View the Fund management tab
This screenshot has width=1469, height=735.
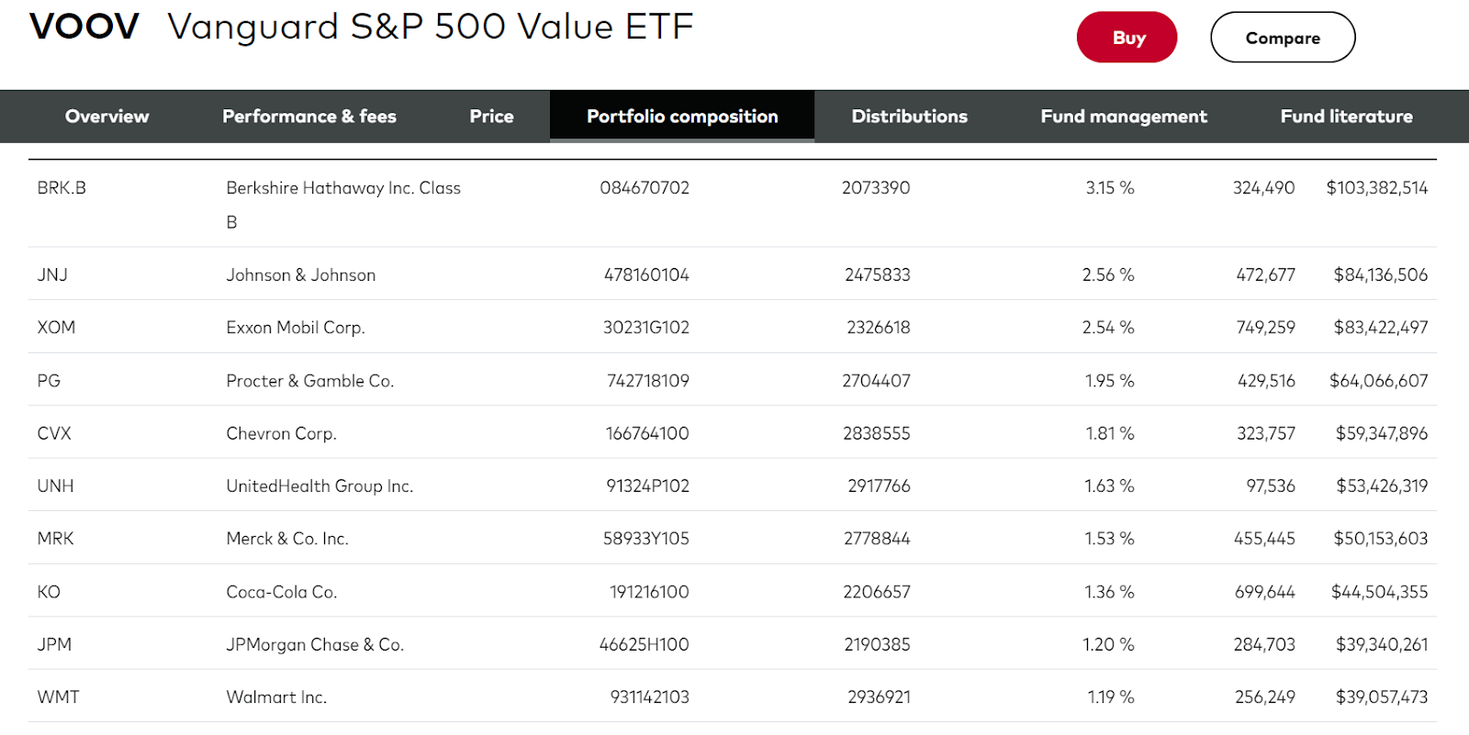point(1123,117)
